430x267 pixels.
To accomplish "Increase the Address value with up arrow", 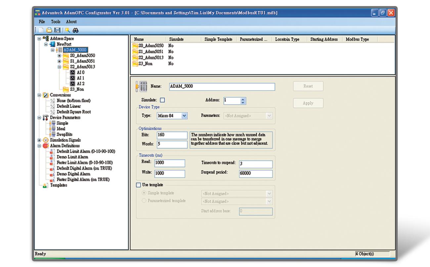I will point(243,99).
